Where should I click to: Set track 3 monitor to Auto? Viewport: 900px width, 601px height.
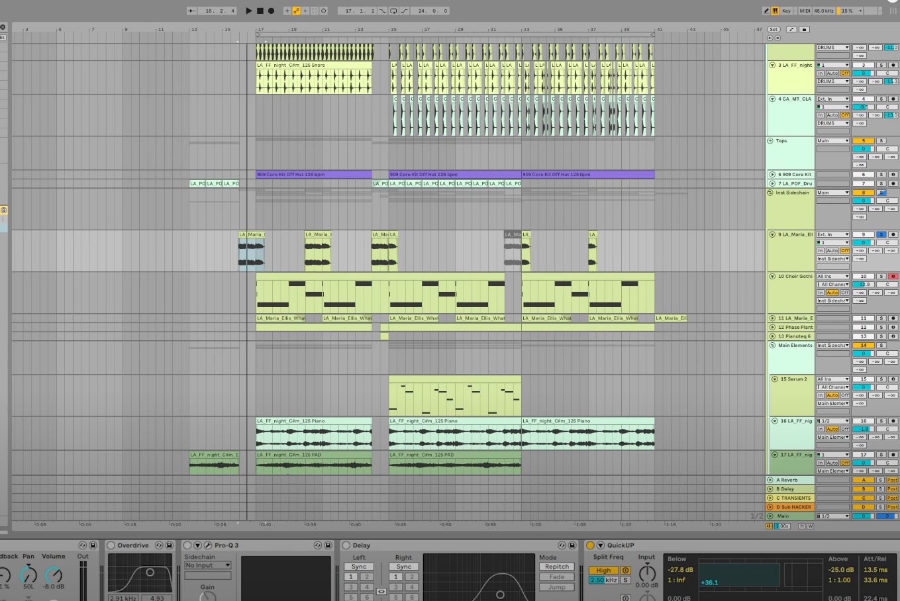[832, 73]
